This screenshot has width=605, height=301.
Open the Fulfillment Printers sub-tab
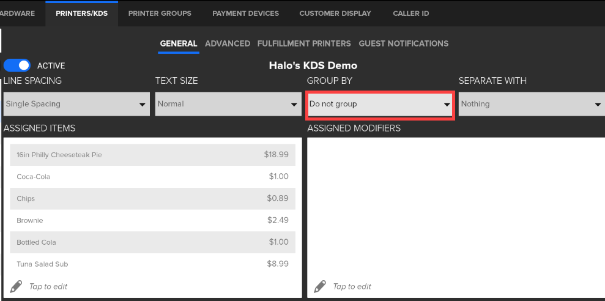tap(304, 43)
